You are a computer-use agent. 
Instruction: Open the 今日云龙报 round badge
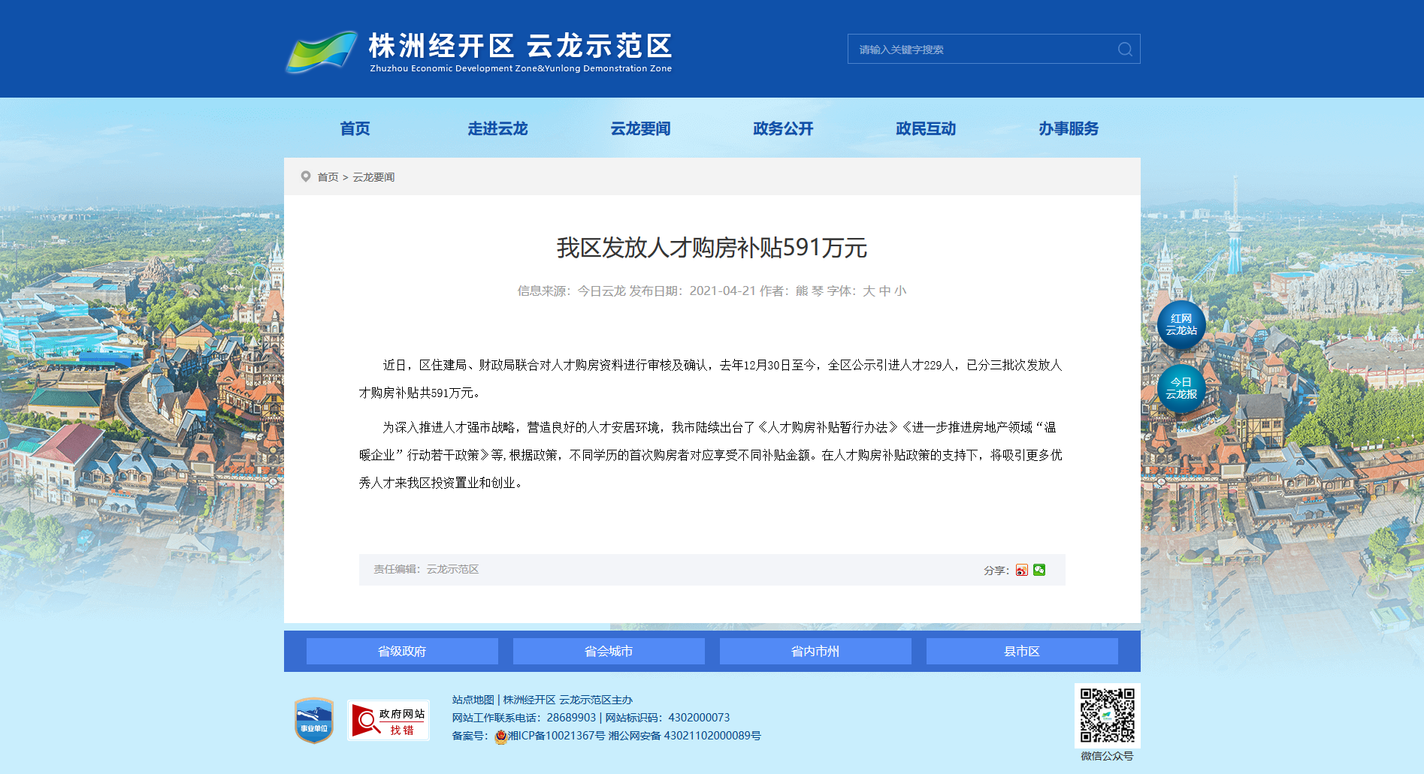tap(1181, 389)
